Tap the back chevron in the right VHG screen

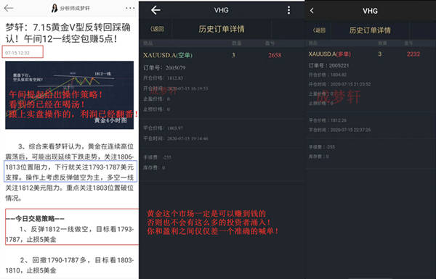[x=312, y=11]
